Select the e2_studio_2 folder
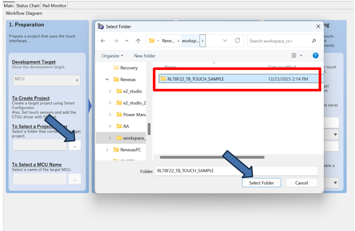Image resolution: width=355 pixels, height=231 pixels. 131,103
